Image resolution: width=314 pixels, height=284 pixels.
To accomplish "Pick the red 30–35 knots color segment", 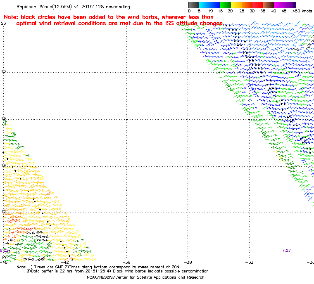I will click(258, 5).
